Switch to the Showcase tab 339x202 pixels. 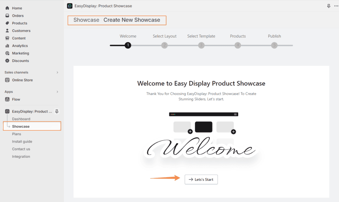pyautogui.click(x=86, y=20)
